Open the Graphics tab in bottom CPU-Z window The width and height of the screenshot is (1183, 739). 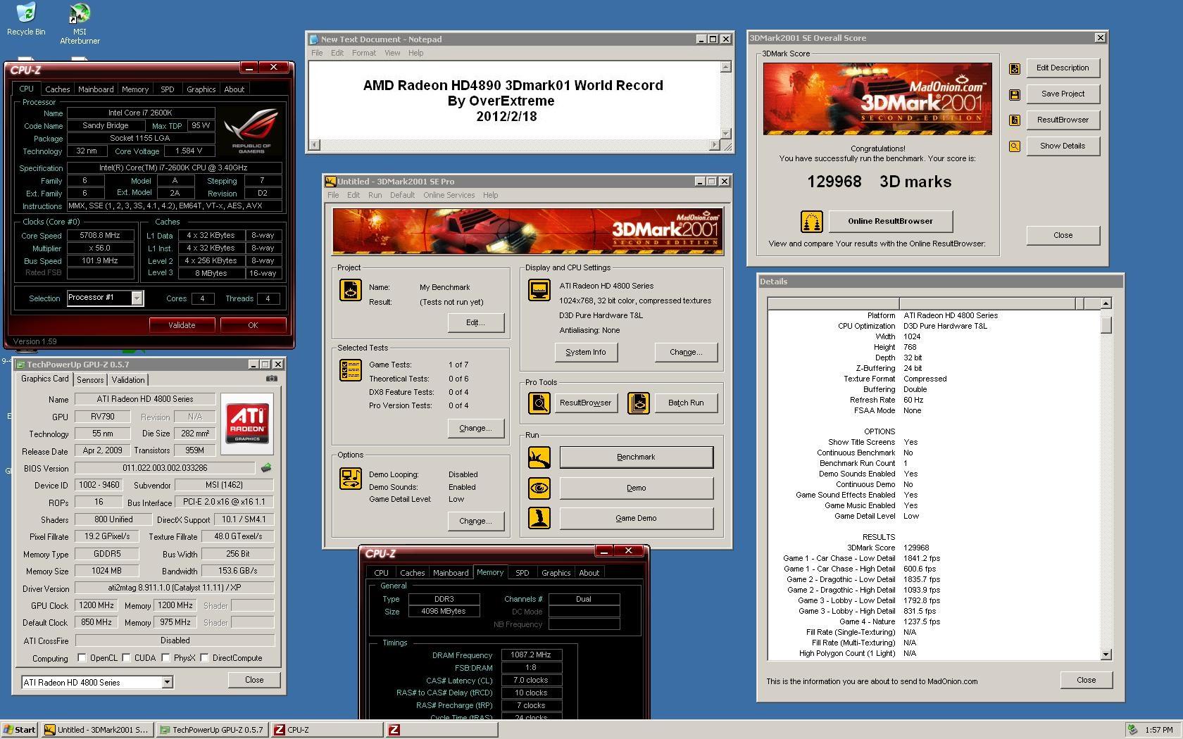coord(556,573)
